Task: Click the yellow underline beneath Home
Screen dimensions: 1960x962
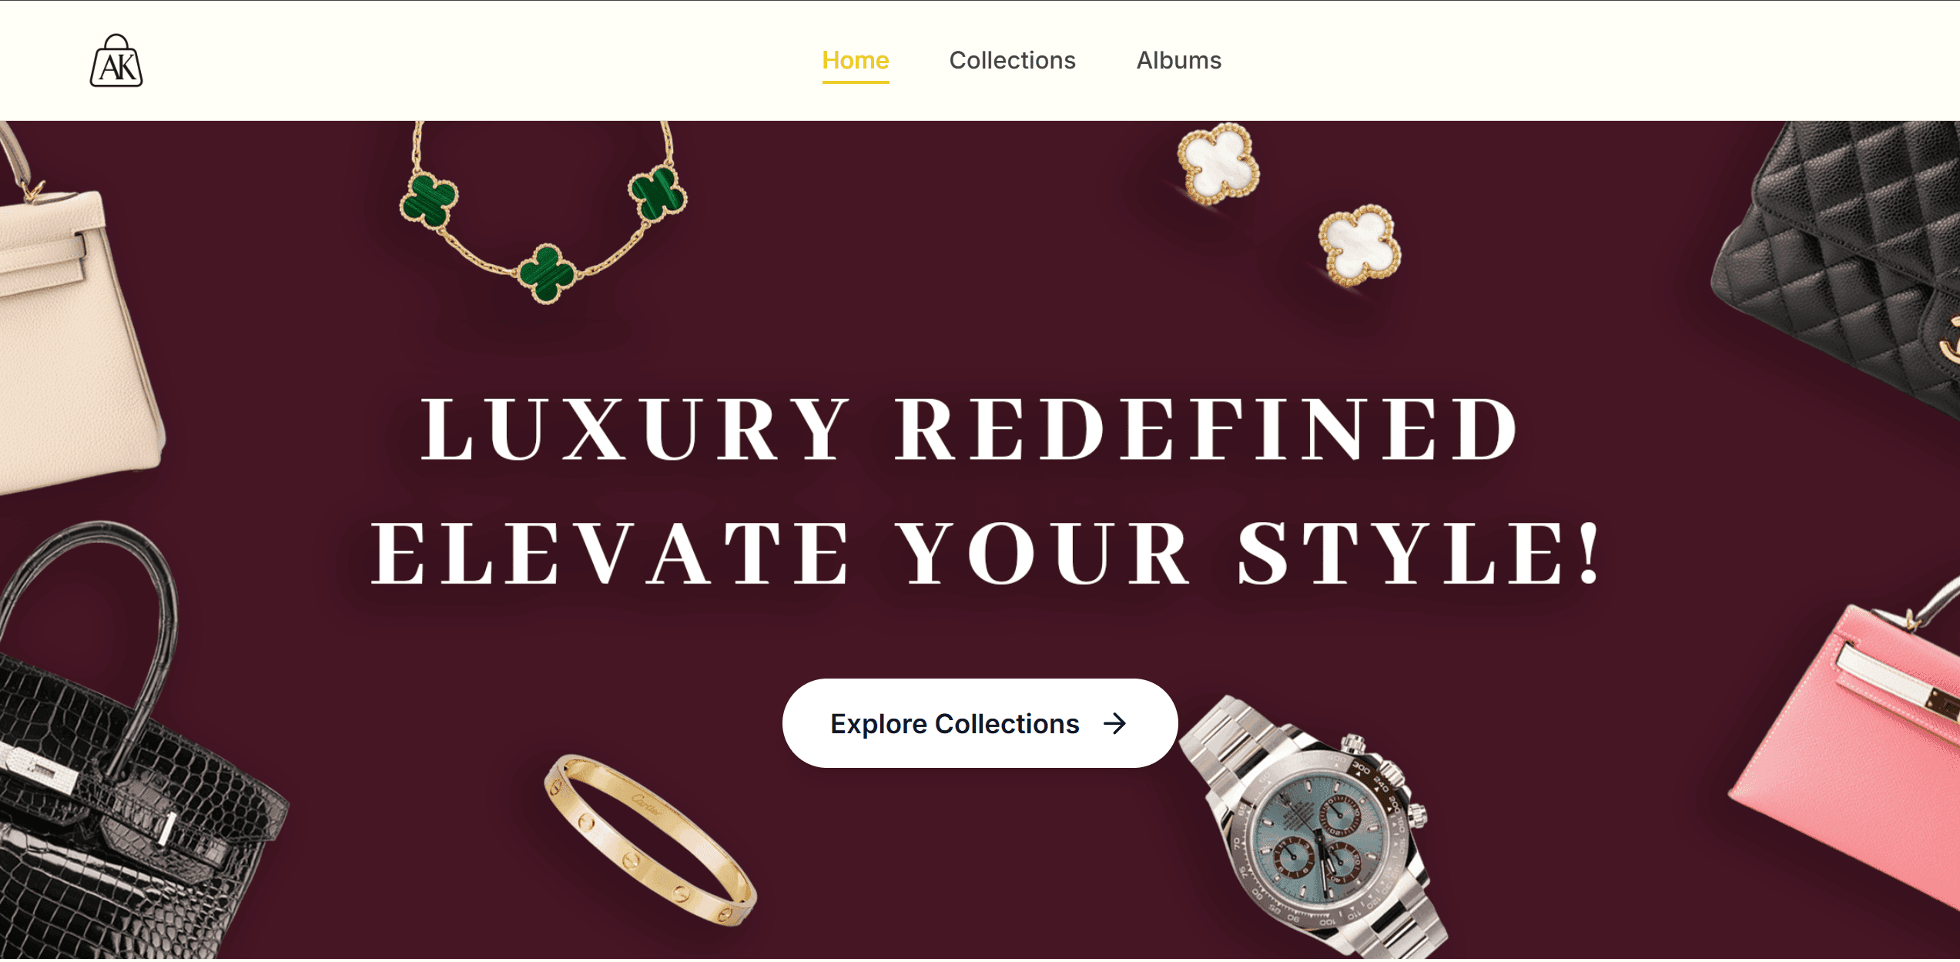Action: pyautogui.click(x=855, y=81)
